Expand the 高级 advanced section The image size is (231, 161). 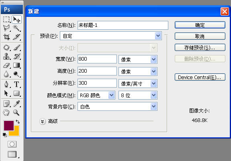pos(43,121)
